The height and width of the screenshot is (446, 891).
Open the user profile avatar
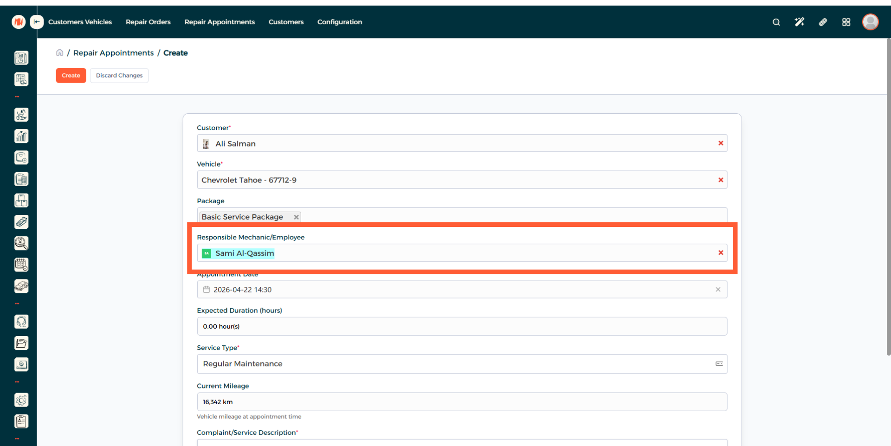coord(870,22)
